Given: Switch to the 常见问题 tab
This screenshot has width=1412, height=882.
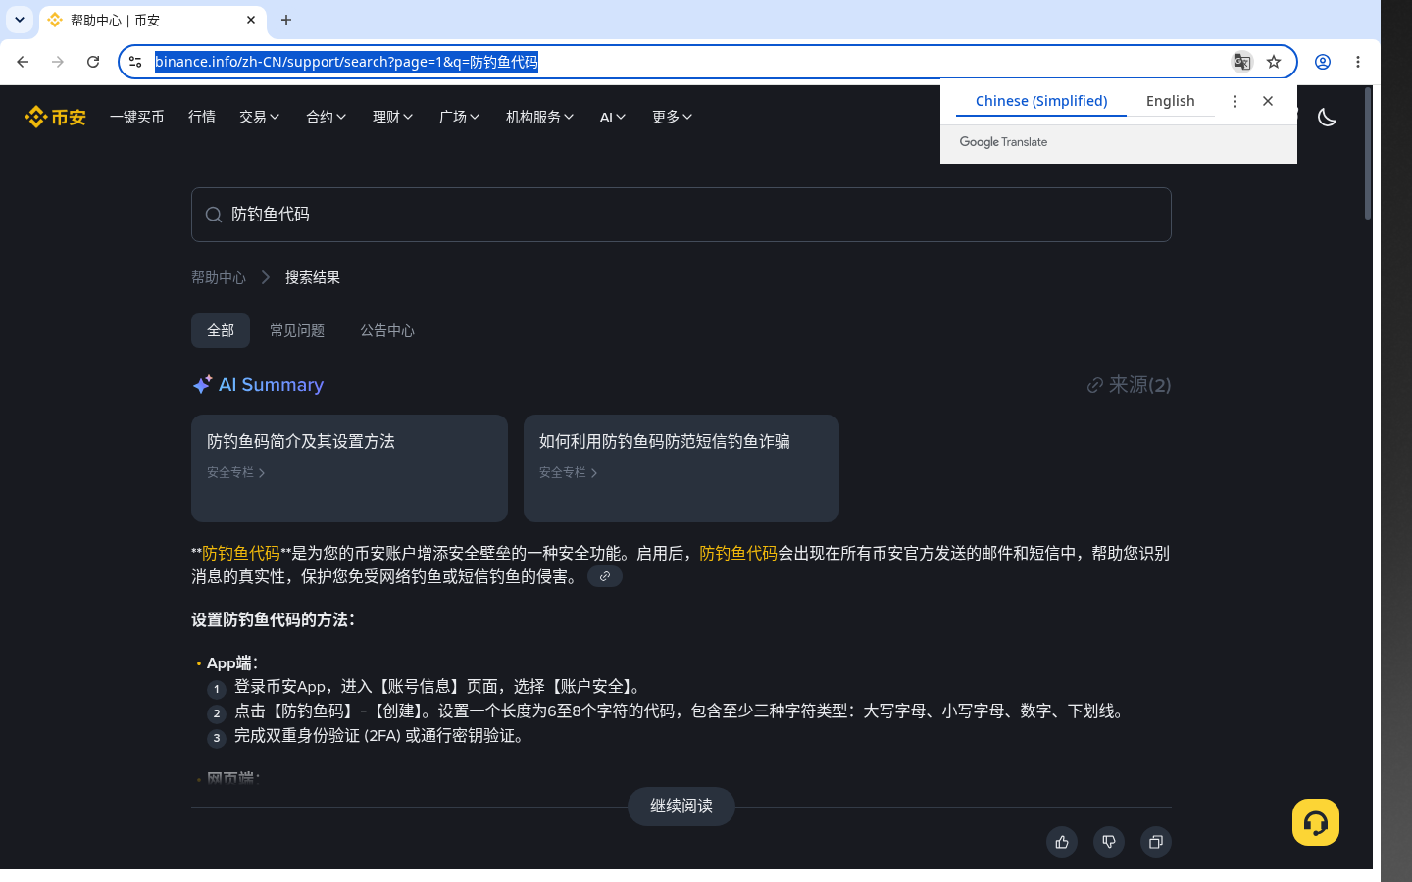Looking at the screenshot, I should (x=297, y=330).
